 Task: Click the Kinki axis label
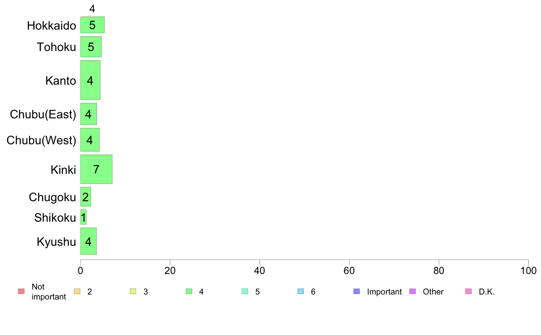tap(63, 170)
